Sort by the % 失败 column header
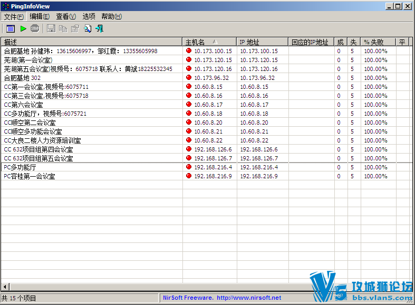 pos(378,42)
